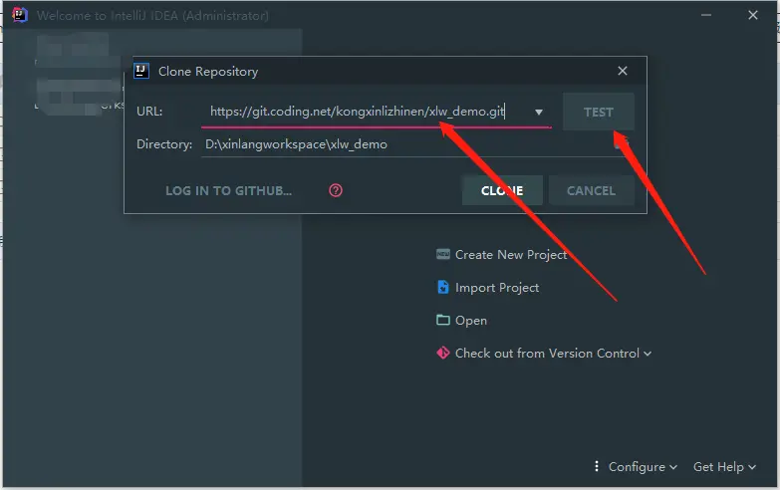Open the help question mark icon
Image resolution: width=780 pixels, height=490 pixels.
(x=336, y=190)
